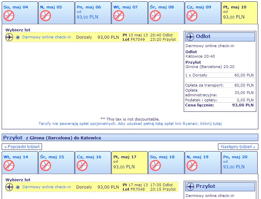
Task: Click the Podatek i opłaty 0,00 PLN value
Action: click(x=245, y=100)
